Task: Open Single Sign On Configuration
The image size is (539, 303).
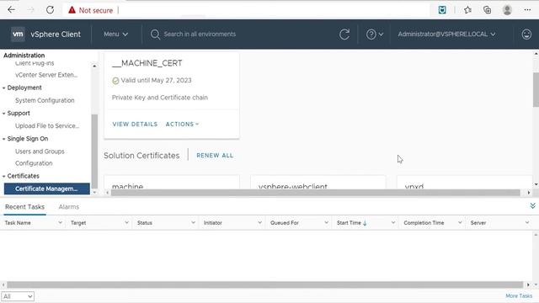Action: tap(34, 163)
